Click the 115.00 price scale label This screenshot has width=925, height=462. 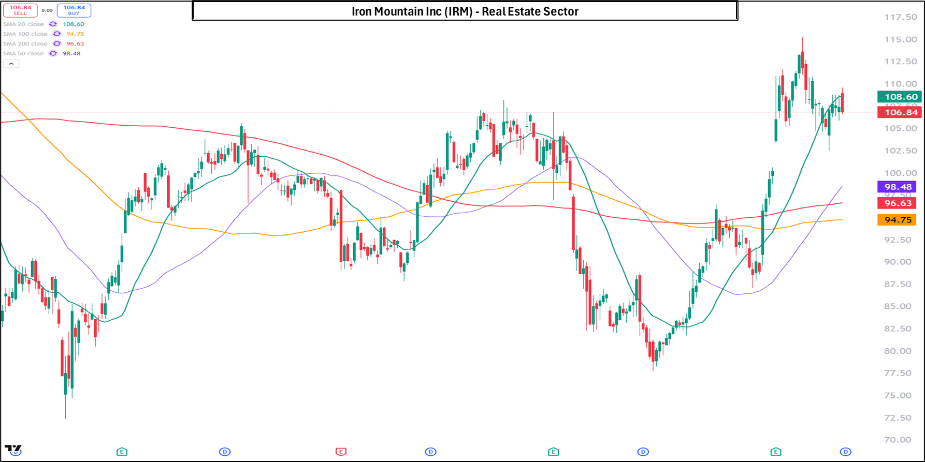click(901, 39)
